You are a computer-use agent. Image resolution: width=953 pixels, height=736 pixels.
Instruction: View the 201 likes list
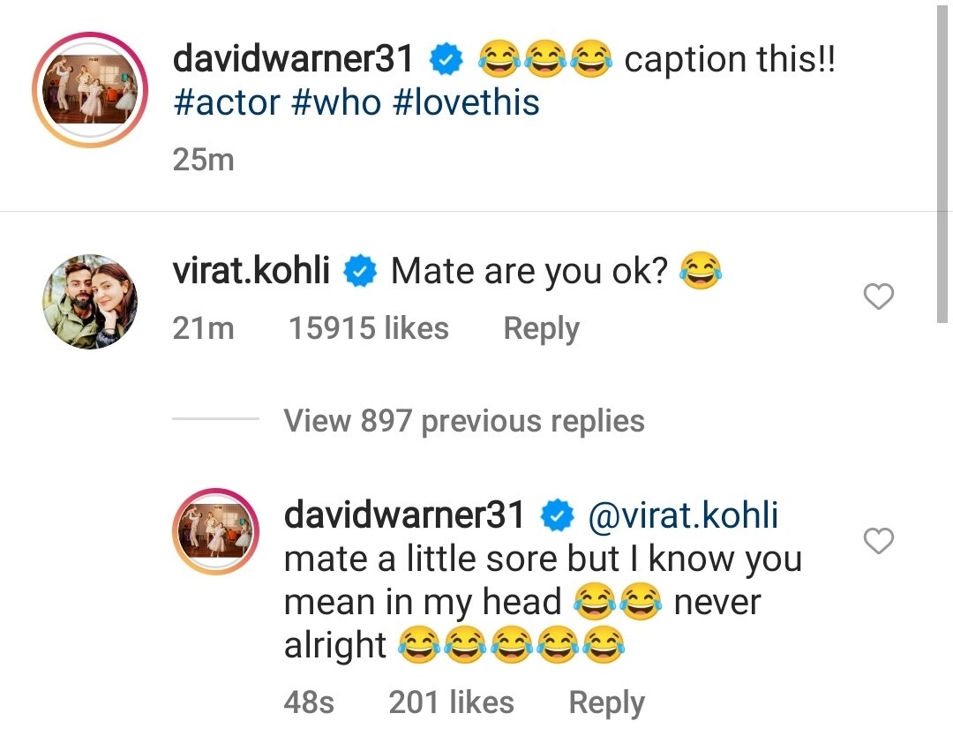451,703
